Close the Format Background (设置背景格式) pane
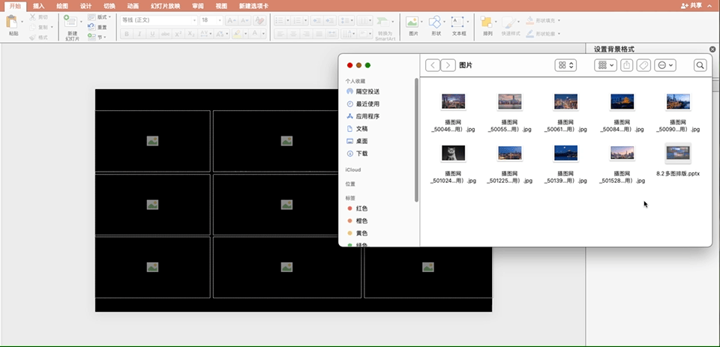Screen dimensions: 720x347 [712, 49]
